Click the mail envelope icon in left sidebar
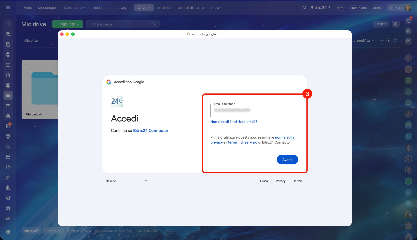The image size is (417, 240). [x=8, y=106]
